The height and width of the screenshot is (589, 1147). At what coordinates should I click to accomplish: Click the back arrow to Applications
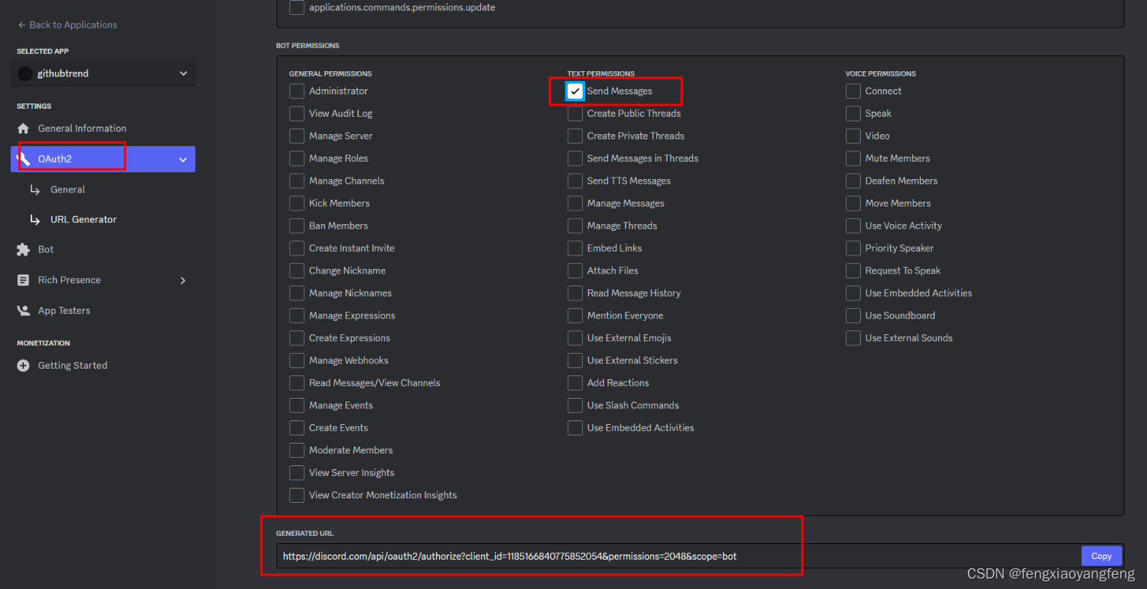(22, 25)
